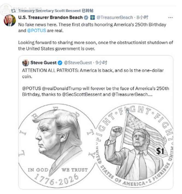Open the three-dot more options menu
The image size is (182, 194).
click(x=171, y=18)
